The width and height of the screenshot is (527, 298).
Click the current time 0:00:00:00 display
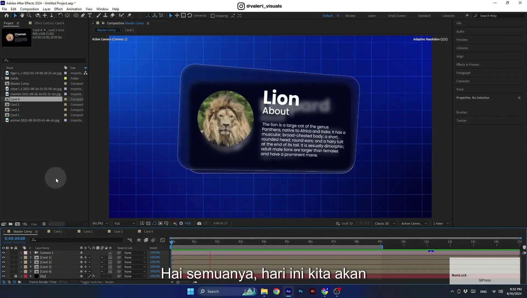[x=15, y=239]
